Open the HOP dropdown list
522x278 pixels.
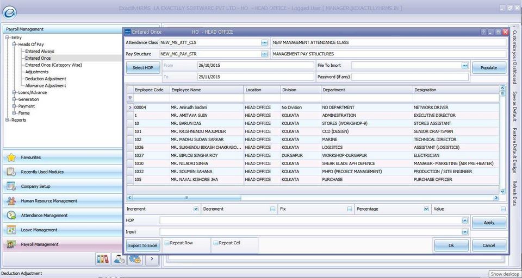465,220
